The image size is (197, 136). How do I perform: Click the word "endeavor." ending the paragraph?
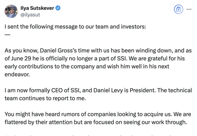pyautogui.click(x=17, y=75)
